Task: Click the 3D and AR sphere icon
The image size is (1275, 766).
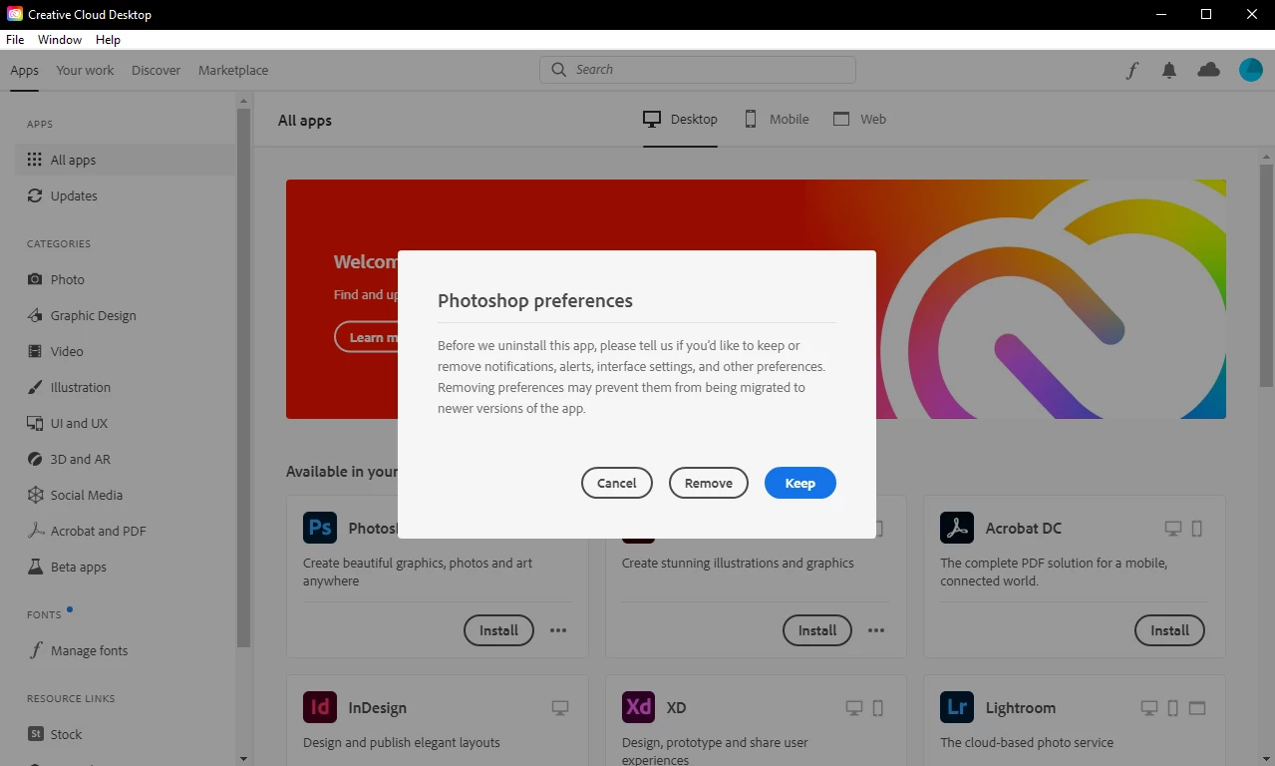Action: pos(35,459)
